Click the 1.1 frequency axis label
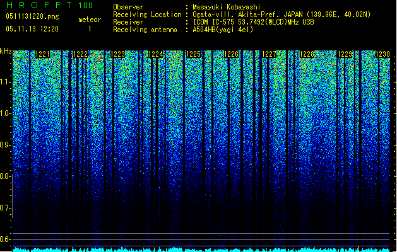The height and width of the screenshot is (252, 397). click(5, 82)
